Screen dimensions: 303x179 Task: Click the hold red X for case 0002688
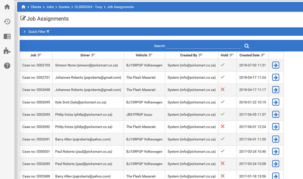point(223,176)
